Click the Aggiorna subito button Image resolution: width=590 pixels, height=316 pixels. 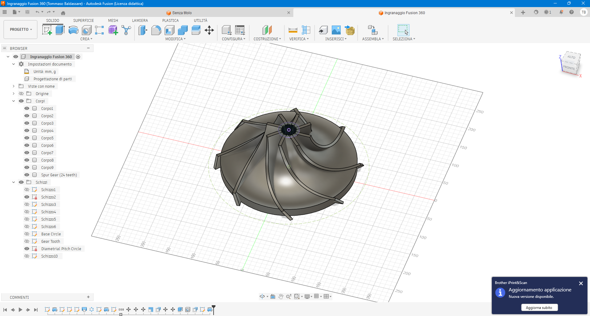point(540,307)
